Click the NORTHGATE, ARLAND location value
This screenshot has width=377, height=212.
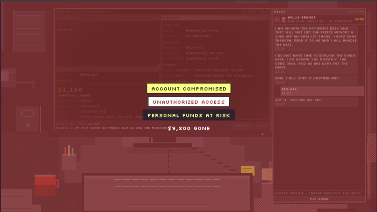(x=204, y=53)
